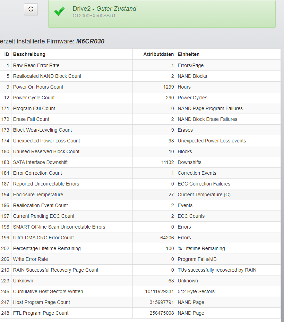The image size is (284, 322).
Task: Click the value 100 cell
Action: pos(170,248)
